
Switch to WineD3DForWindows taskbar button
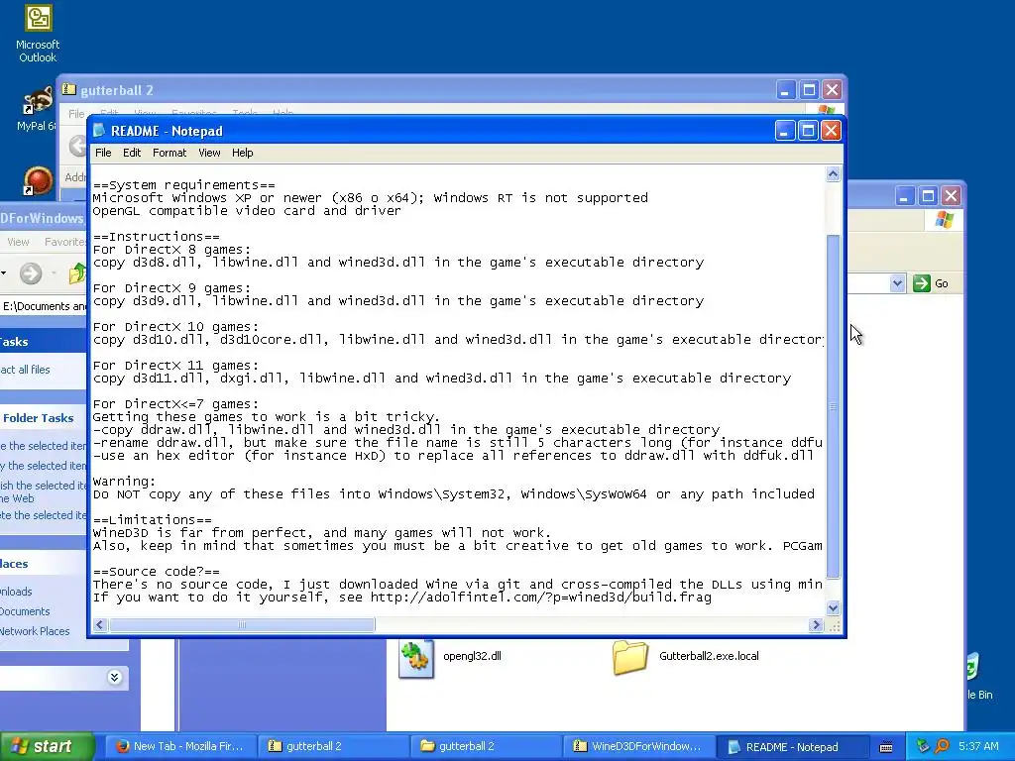point(637,746)
